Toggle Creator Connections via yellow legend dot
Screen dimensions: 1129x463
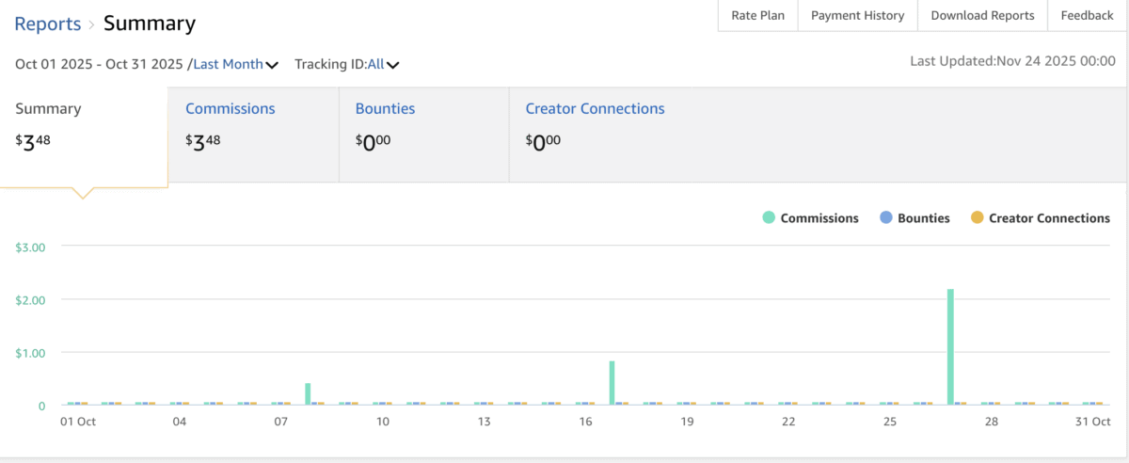977,218
